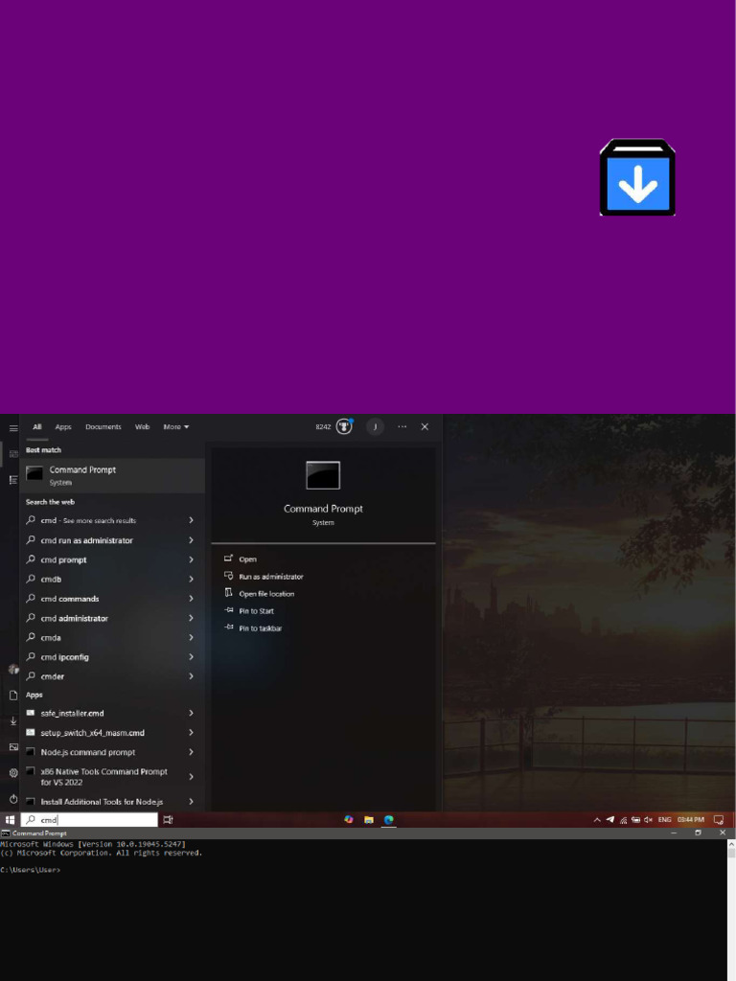Click the Task View icon
This screenshot has width=736, height=981.
pos(168,820)
